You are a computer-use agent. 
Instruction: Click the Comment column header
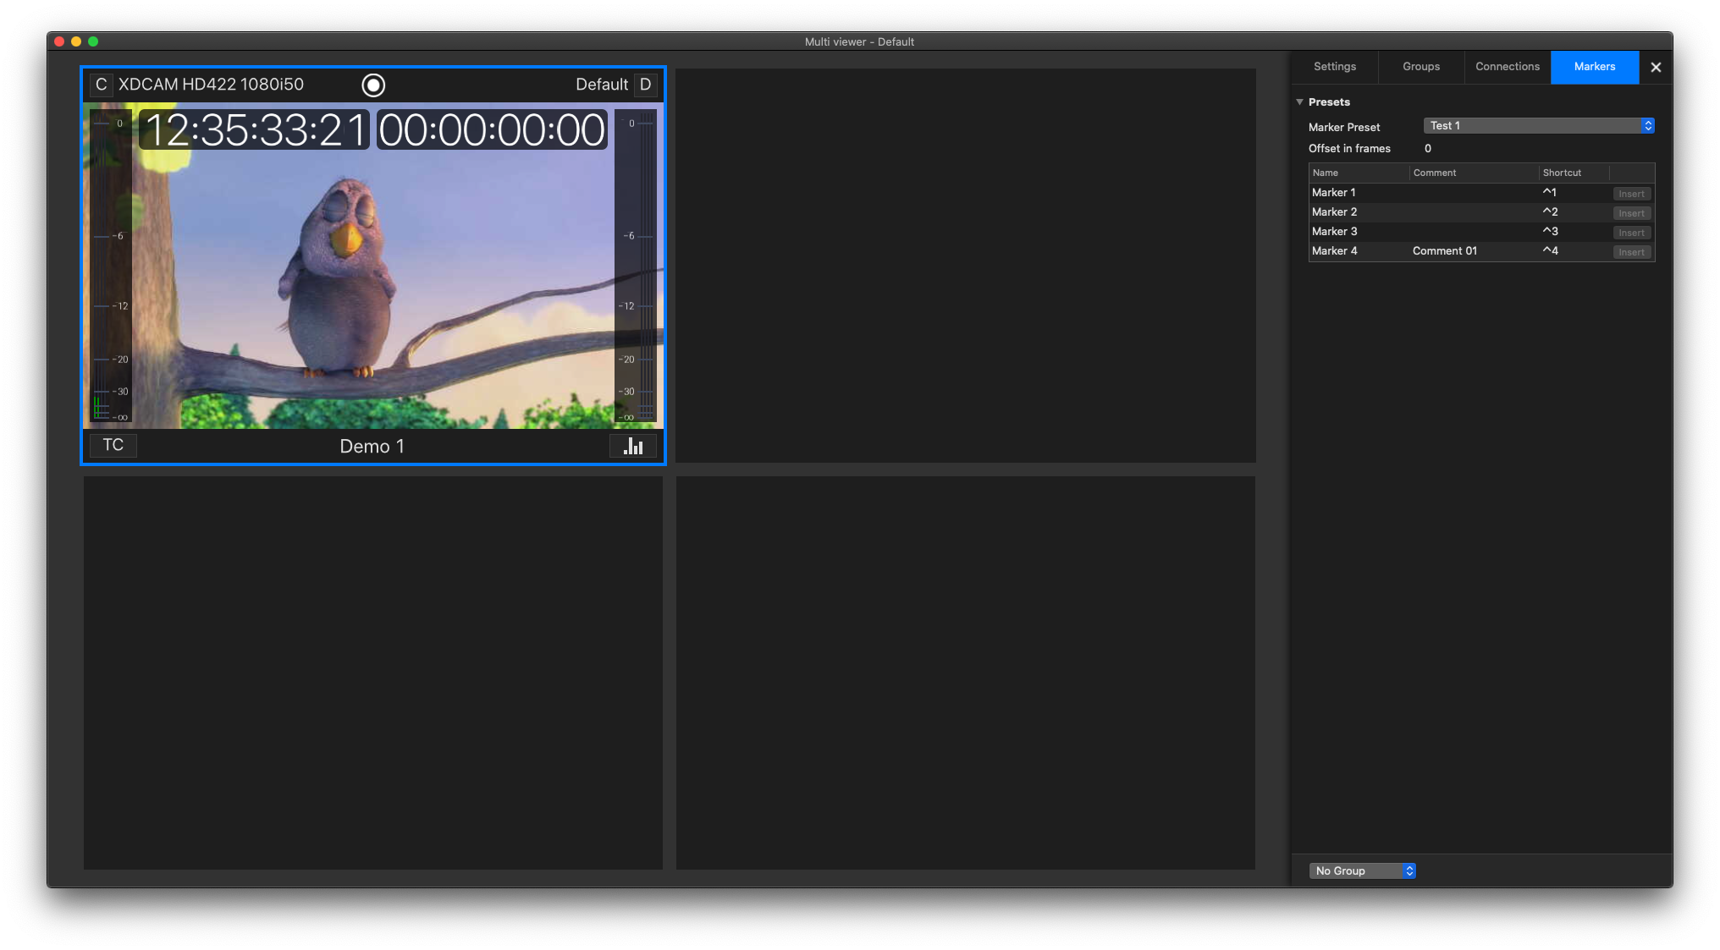(x=1474, y=173)
